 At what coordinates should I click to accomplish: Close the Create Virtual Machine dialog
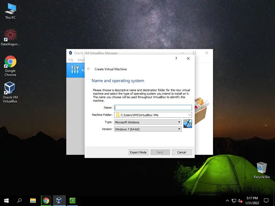[188, 58]
